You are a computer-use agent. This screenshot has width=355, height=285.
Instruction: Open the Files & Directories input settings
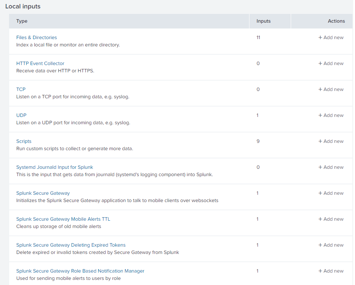[36, 37]
